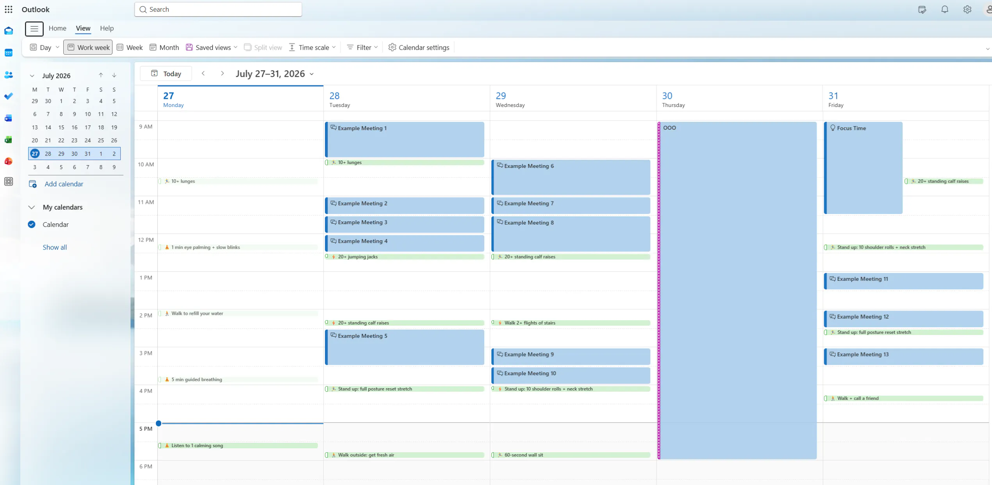
Task: Go to previous month in the mini calendar
Action: tap(101, 75)
